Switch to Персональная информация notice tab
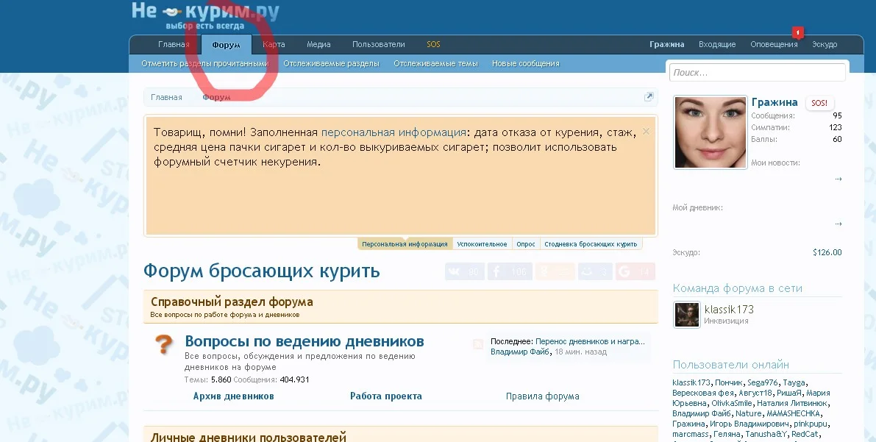The height and width of the screenshot is (442, 876). click(x=405, y=243)
